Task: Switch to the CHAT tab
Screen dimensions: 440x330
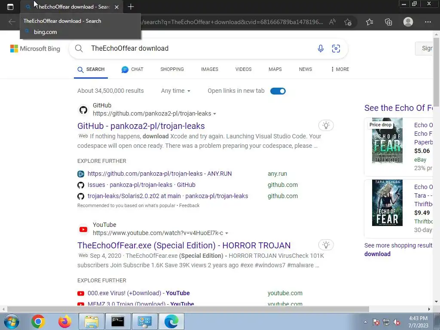Action: click(x=132, y=69)
